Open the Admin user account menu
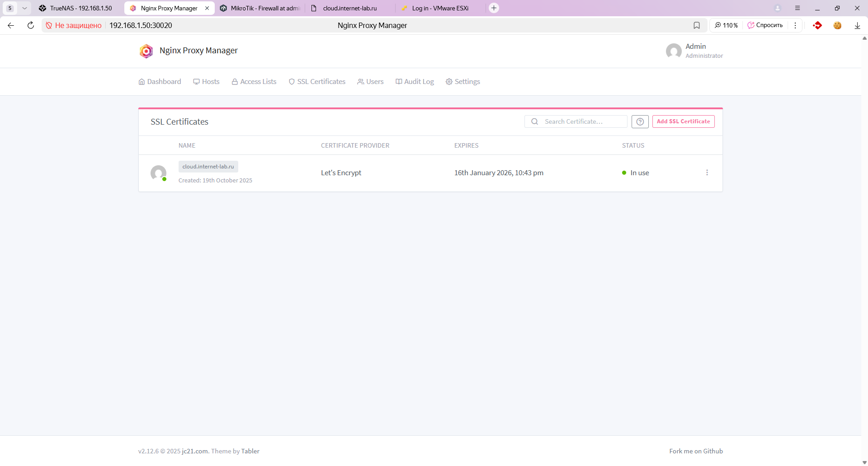This screenshot has width=868, height=466. (x=694, y=51)
